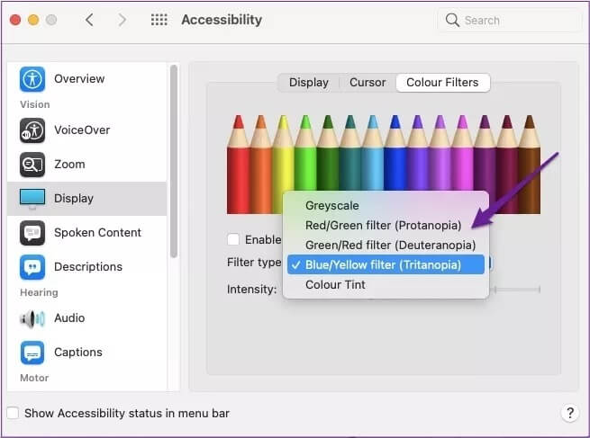This screenshot has width=590, height=438.
Task: Click the 'Intensity:' label
Action: [251, 290]
